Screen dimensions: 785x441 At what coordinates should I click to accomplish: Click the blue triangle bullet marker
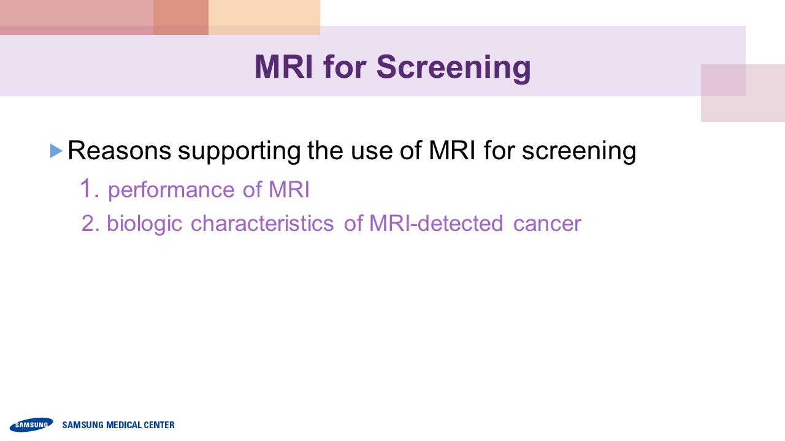pos(56,151)
